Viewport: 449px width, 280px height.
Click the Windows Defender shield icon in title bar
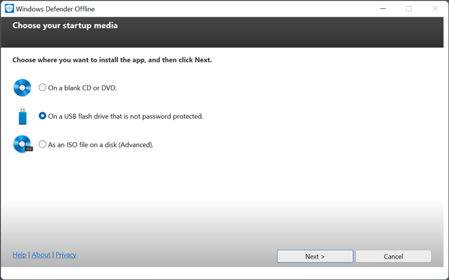[x=9, y=8]
